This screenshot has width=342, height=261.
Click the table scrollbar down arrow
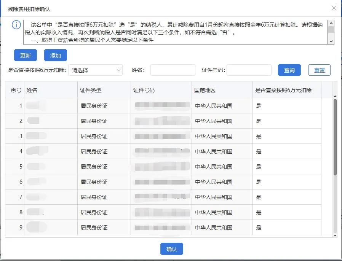point(335,235)
